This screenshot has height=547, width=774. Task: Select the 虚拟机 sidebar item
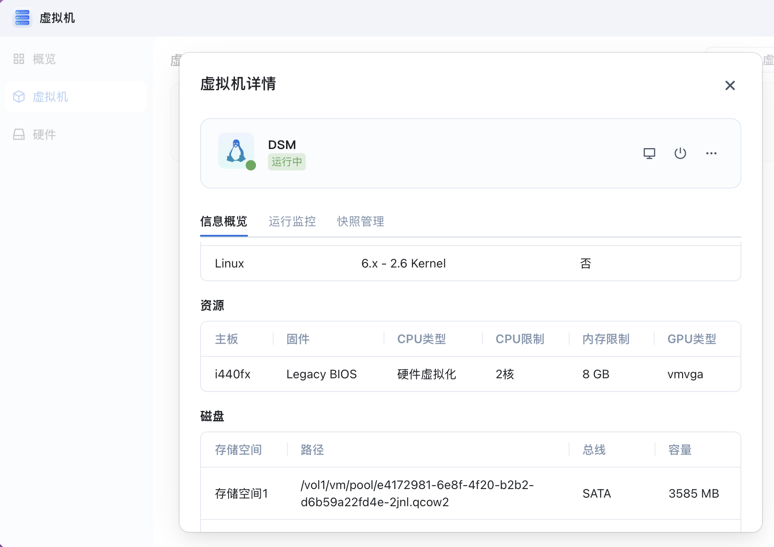(x=76, y=97)
